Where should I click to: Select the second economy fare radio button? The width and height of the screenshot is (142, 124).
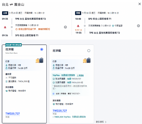(89, 51)
